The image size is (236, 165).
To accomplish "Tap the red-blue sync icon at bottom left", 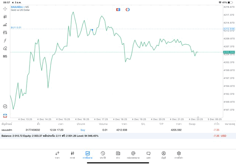I will click(5, 116).
